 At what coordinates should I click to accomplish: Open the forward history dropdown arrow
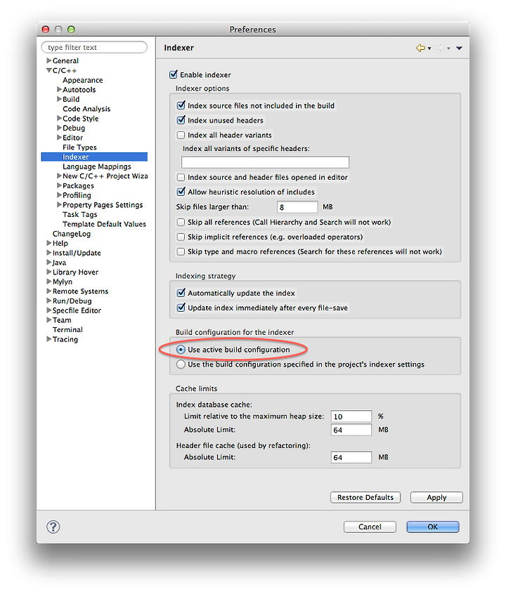click(448, 48)
